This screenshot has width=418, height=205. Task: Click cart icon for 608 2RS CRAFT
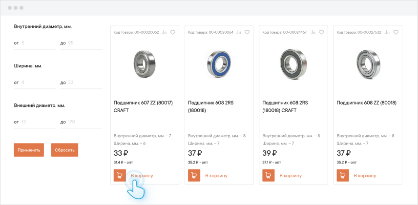[269, 175]
